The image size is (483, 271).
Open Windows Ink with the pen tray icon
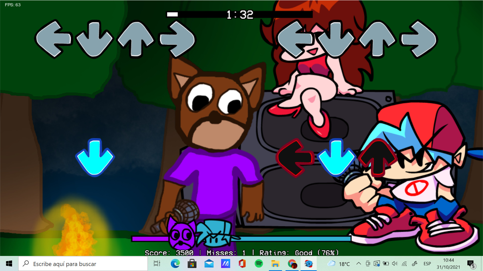click(x=414, y=264)
